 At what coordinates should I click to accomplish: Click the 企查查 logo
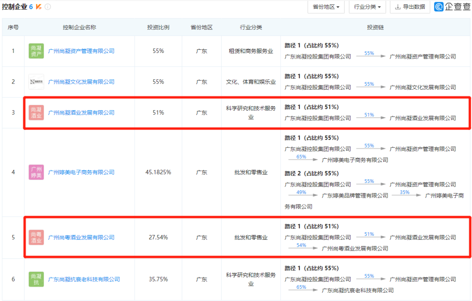[x=452, y=7]
